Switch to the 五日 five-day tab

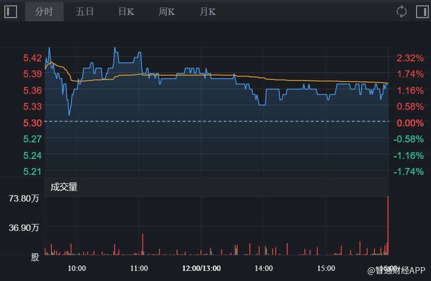tap(85, 12)
